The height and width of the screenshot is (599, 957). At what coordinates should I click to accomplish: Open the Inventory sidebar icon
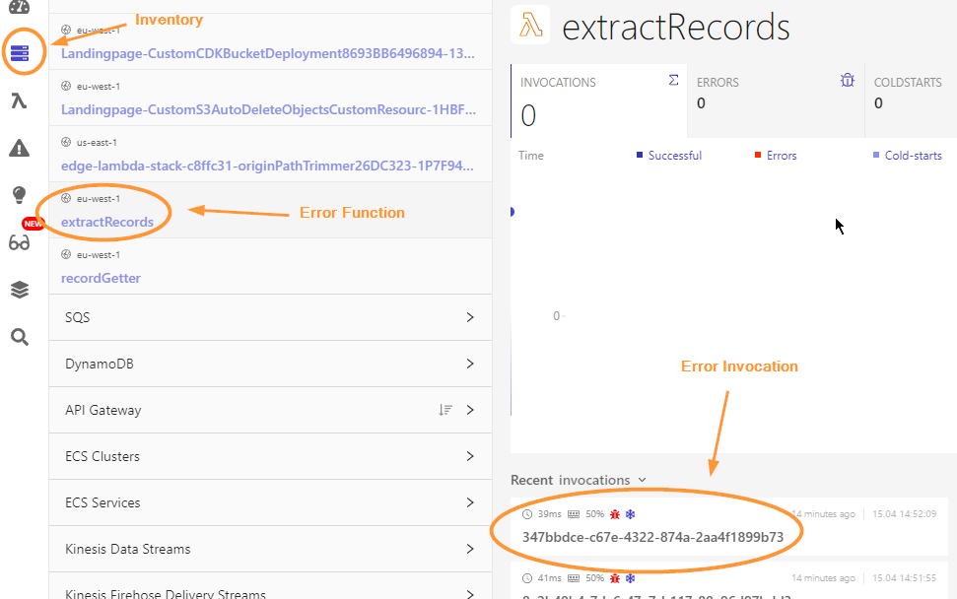[x=20, y=53]
